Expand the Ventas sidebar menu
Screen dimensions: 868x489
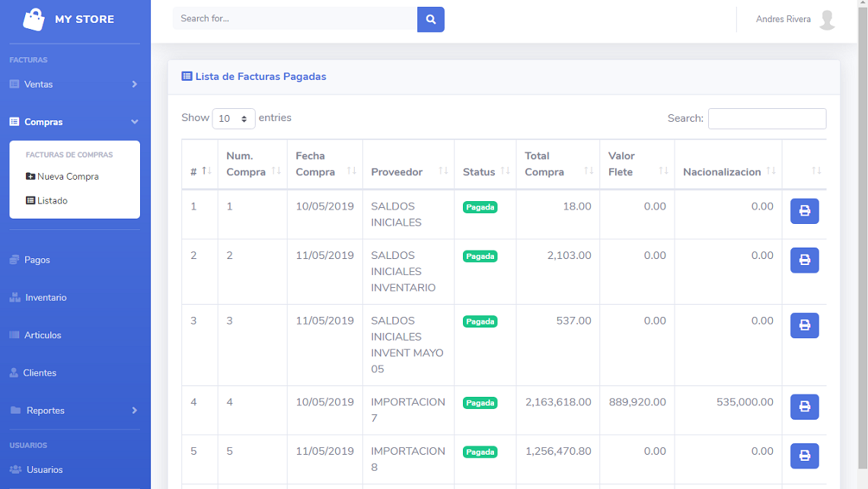74,85
